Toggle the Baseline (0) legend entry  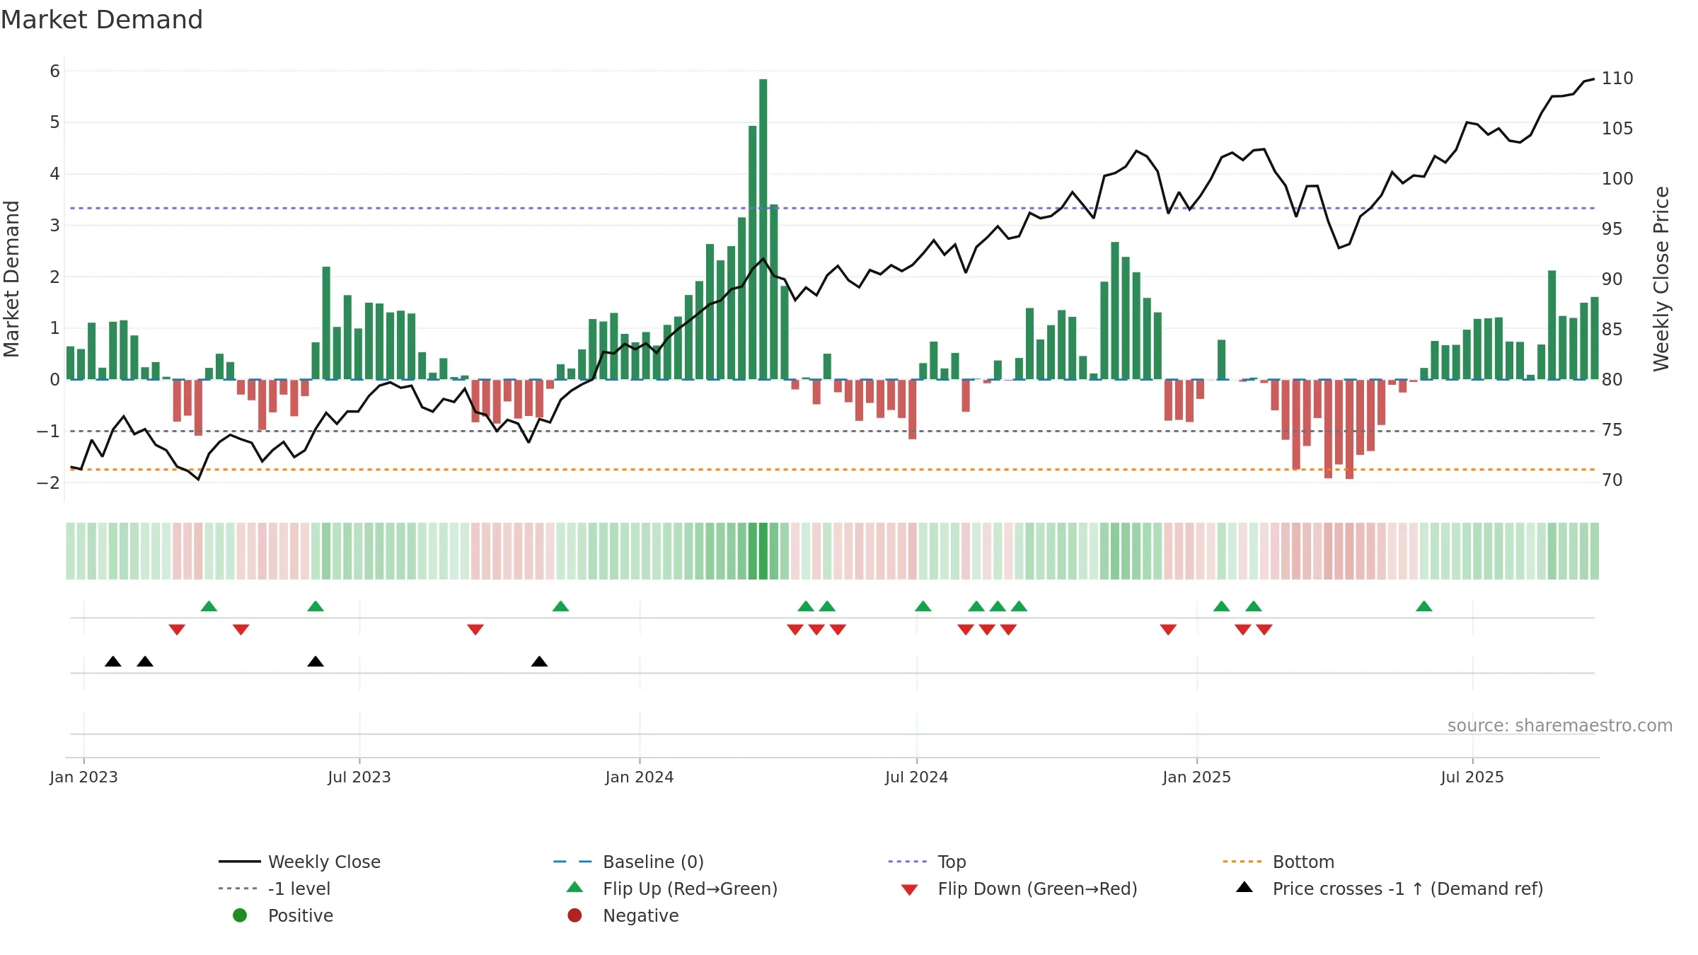[629, 862]
